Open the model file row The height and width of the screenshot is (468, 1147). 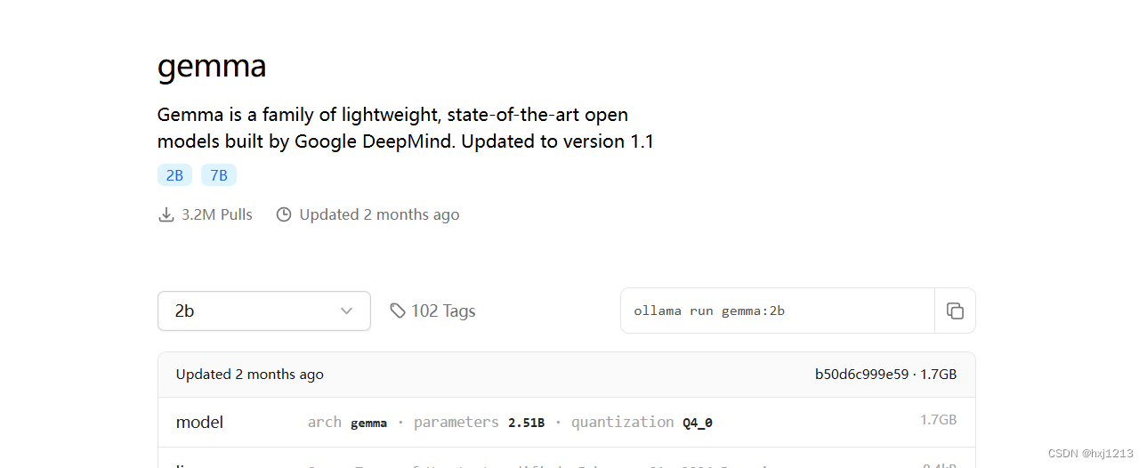pos(567,422)
